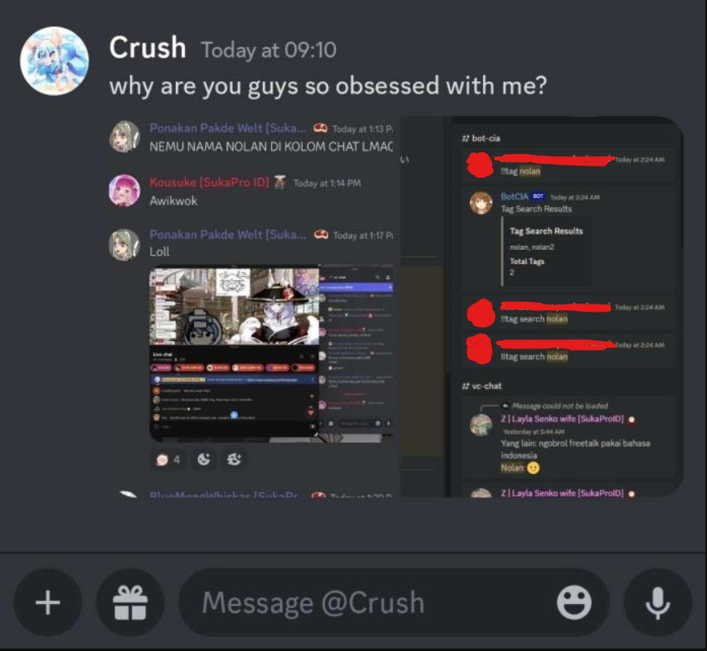
Task: Click Kousuke [SukaPro ID] username
Action: (209, 182)
